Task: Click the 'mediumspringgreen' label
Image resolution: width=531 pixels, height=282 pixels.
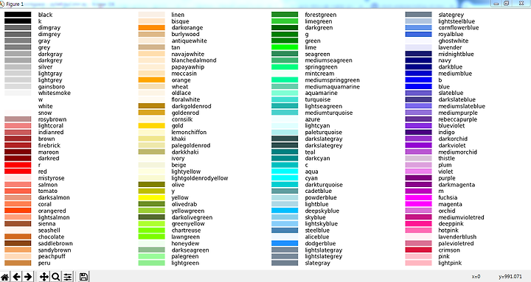Action: pos(332,80)
